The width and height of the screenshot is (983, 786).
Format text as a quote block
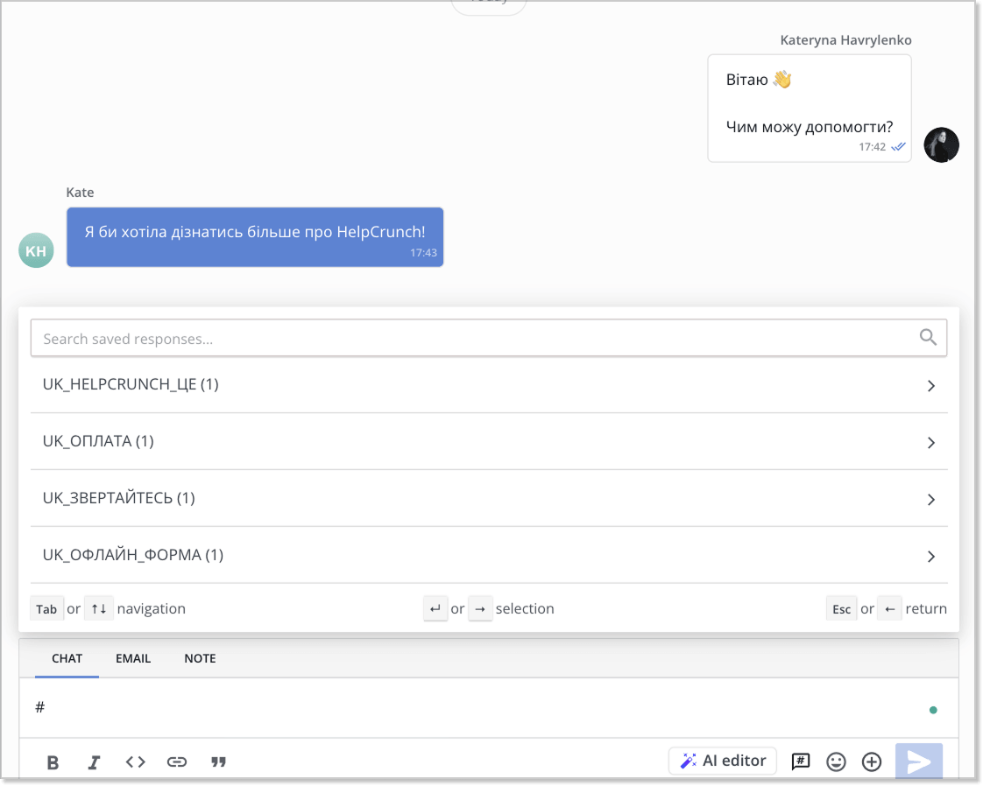coord(217,761)
